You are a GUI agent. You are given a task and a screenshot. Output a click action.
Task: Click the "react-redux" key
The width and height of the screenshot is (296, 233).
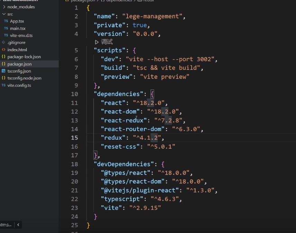tap(124, 120)
